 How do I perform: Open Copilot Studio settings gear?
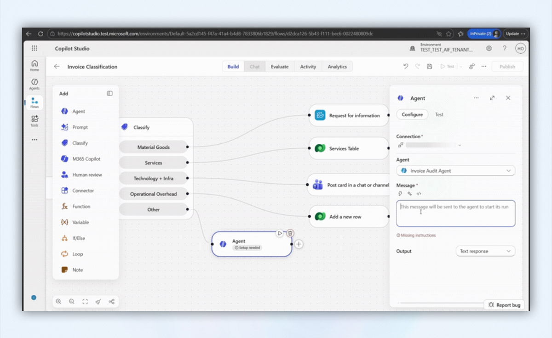[x=489, y=48]
